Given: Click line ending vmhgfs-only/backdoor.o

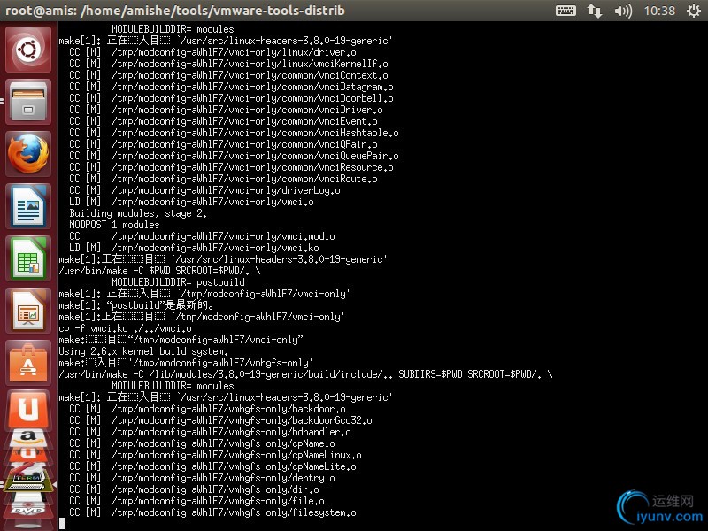Looking at the screenshot, I should coord(207,409).
